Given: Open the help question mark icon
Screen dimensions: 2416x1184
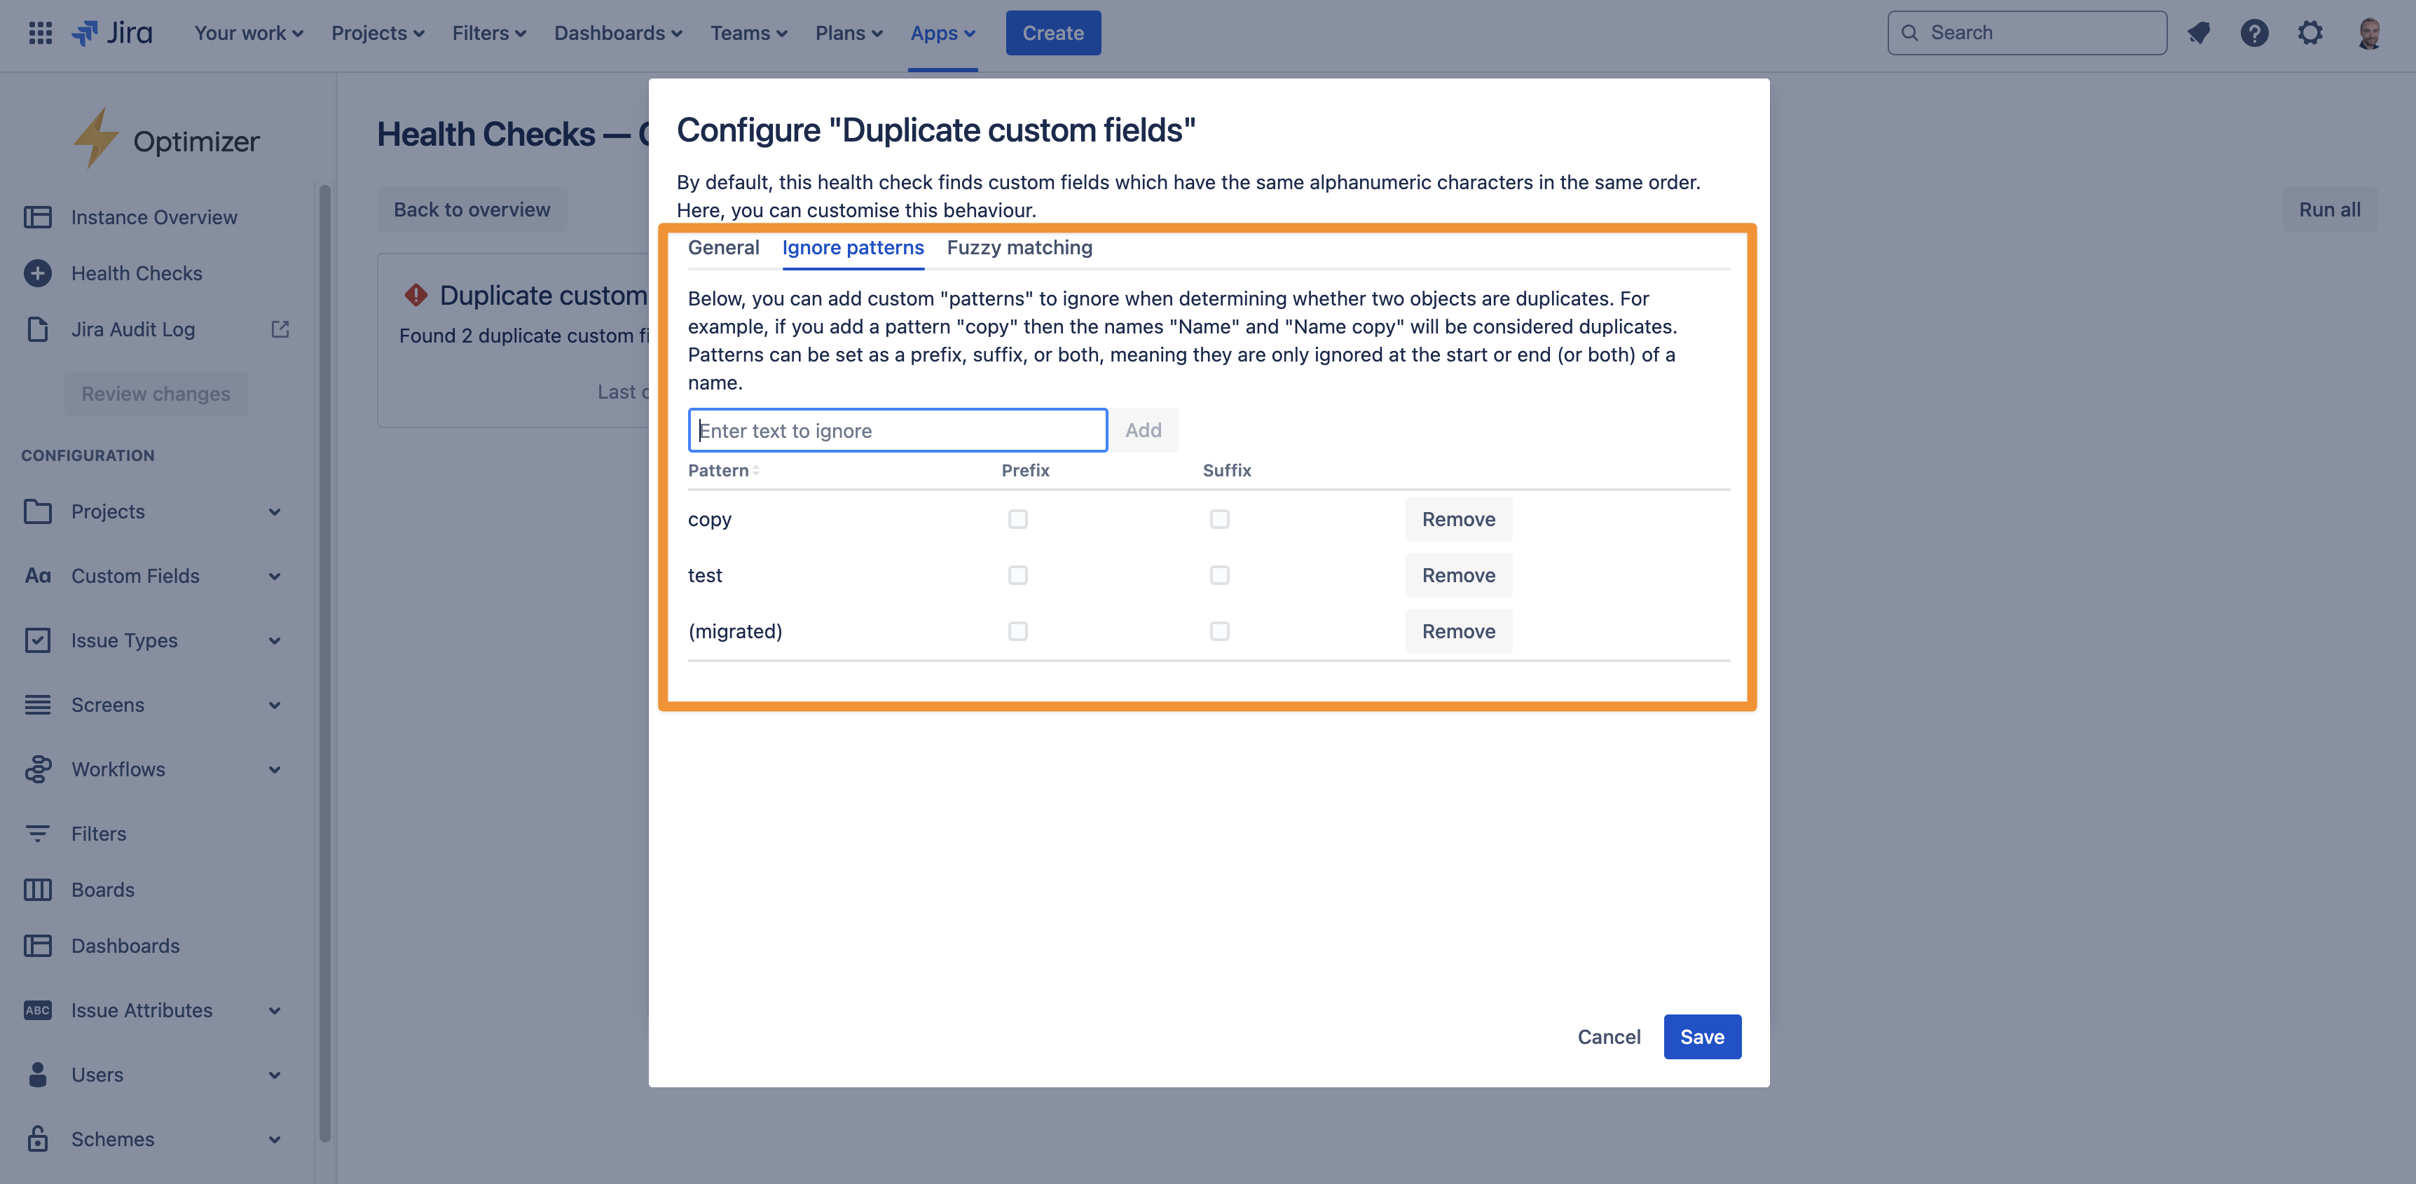Looking at the screenshot, I should click(x=2255, y=33).
